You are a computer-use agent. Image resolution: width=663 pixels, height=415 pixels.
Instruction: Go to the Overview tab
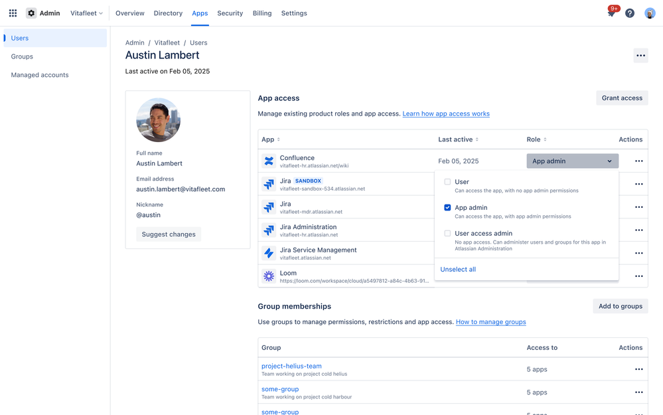130,13
